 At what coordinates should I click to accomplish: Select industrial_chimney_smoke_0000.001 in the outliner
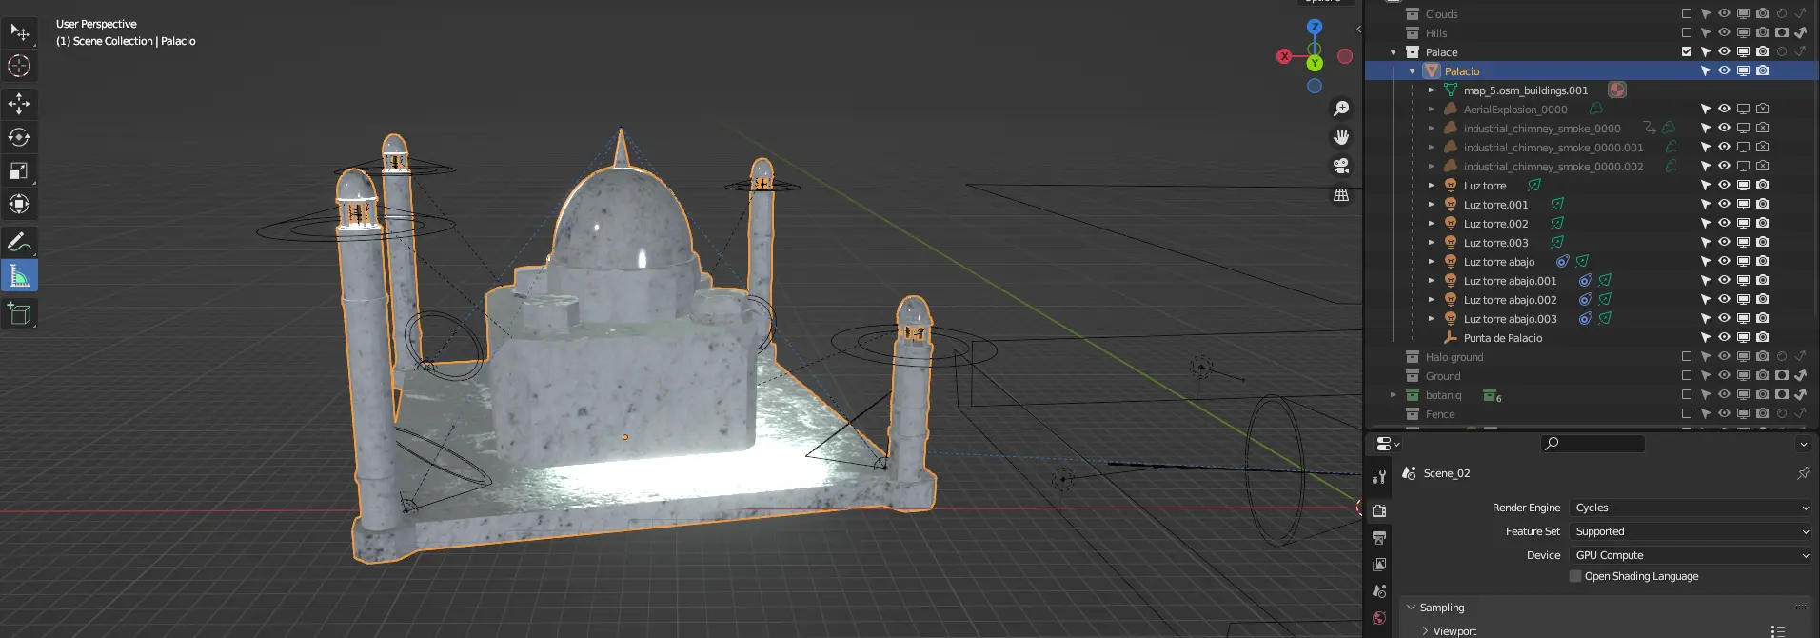(x=1553, y=147)
